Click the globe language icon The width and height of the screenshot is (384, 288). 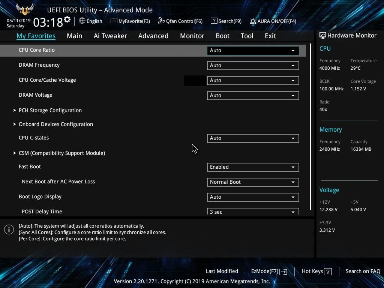82,21
